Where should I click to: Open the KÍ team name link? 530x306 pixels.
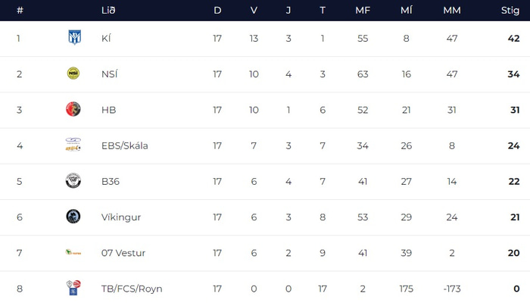pos(107,38)
